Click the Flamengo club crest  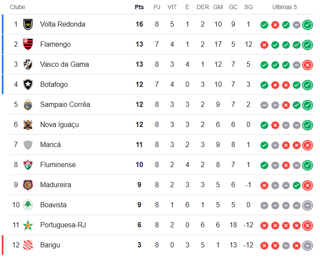coord(28,45)
